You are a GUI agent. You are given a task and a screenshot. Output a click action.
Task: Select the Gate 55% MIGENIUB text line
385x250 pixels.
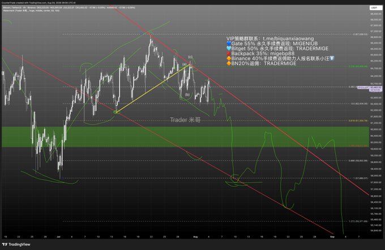(272, 44)
